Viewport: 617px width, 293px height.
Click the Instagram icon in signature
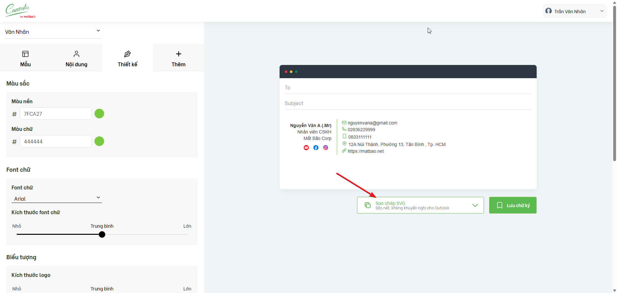[326, 148]
